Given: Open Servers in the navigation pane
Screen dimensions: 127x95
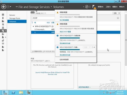Looking at the screenshot, I should [x=12, y=15].
